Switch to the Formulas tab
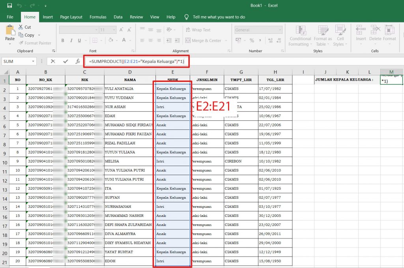This screenshot has width=404, height=268. 98,17
